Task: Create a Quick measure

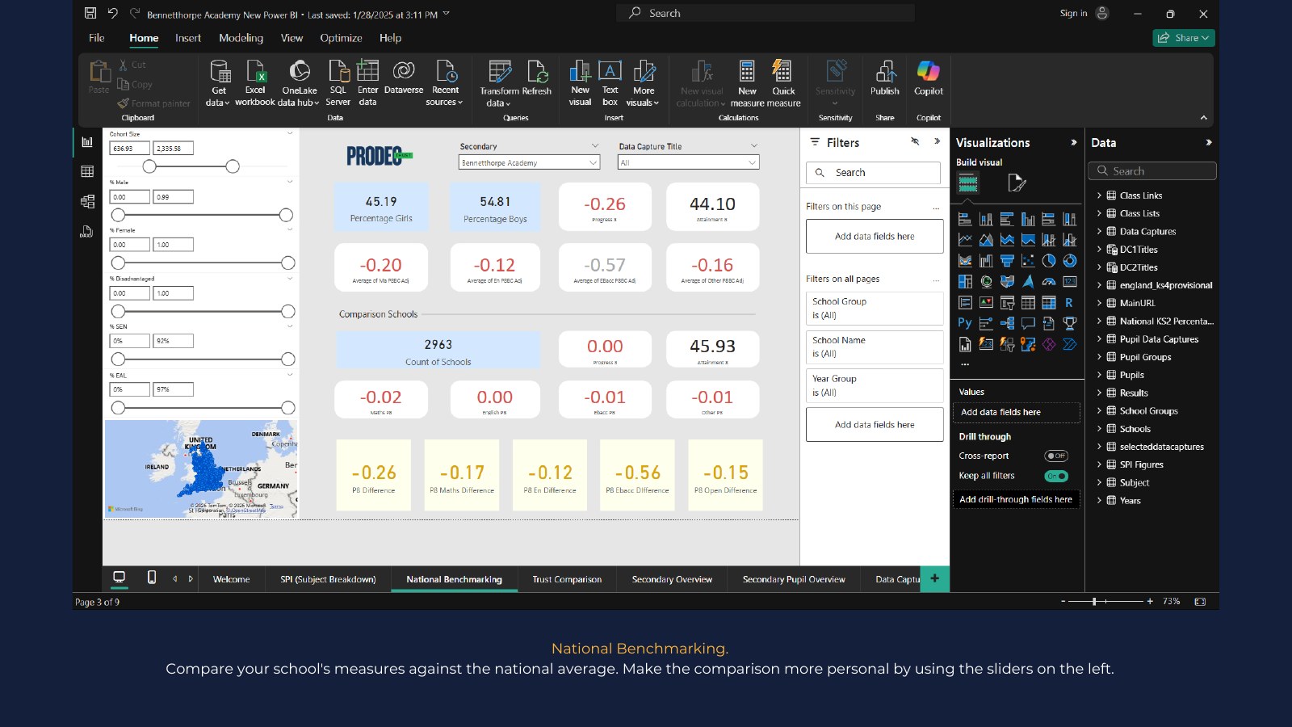Action: point(783,83)
